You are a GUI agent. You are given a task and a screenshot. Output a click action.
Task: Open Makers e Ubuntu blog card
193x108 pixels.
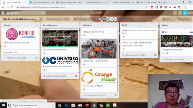click(x=139, y=33)
